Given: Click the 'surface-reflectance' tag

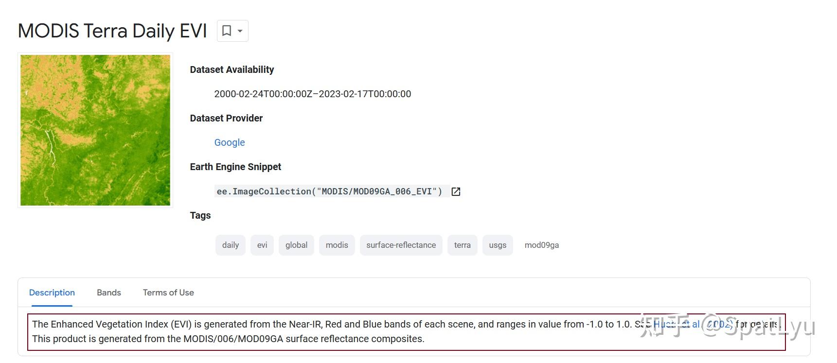Looking at the screenshot, I should [x=401, y=245].
